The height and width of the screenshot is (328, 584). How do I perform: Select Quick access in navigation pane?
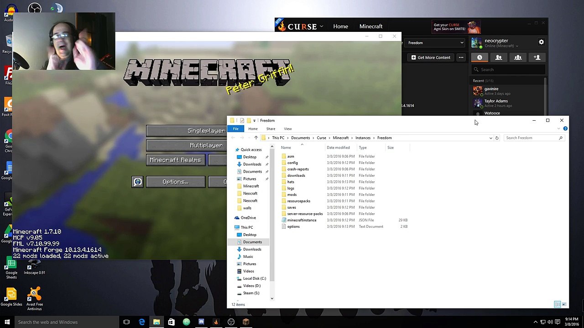(251, 149)
